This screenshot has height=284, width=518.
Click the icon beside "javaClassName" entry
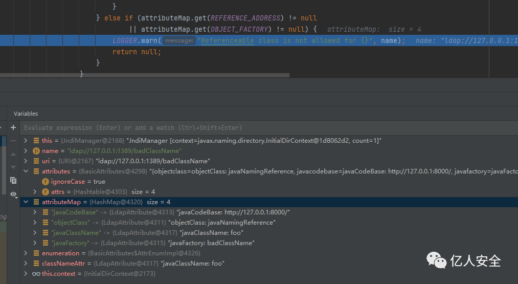point(46,233)
